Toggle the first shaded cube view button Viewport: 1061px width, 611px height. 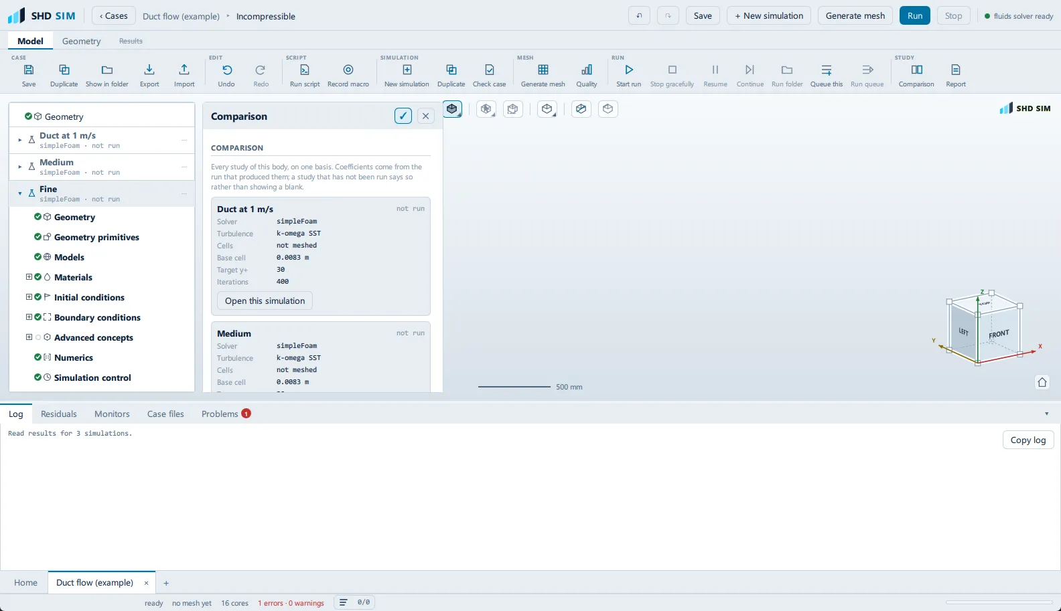pos(452,108)
